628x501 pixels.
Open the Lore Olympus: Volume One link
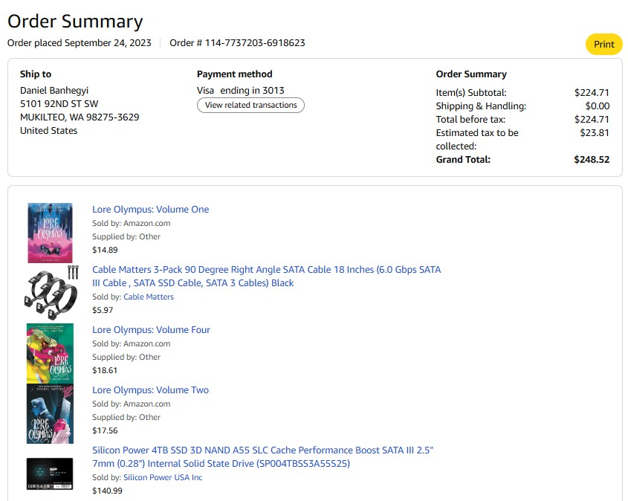point(150,210)
